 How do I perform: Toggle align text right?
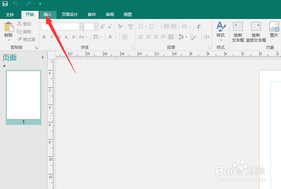(x=156, y=37)
